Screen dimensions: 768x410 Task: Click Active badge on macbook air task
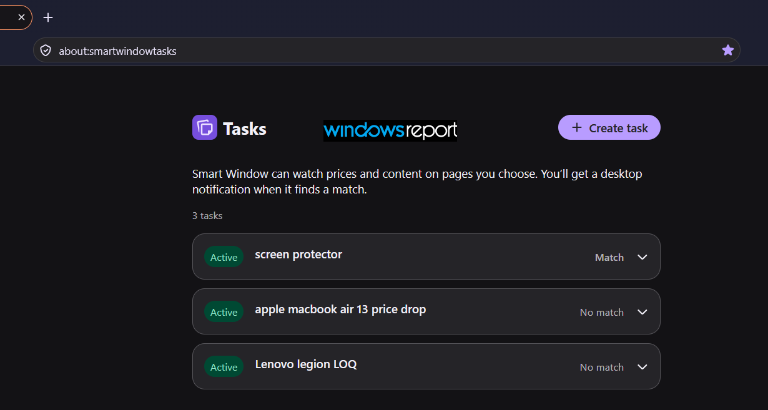(x=224, y=312)
